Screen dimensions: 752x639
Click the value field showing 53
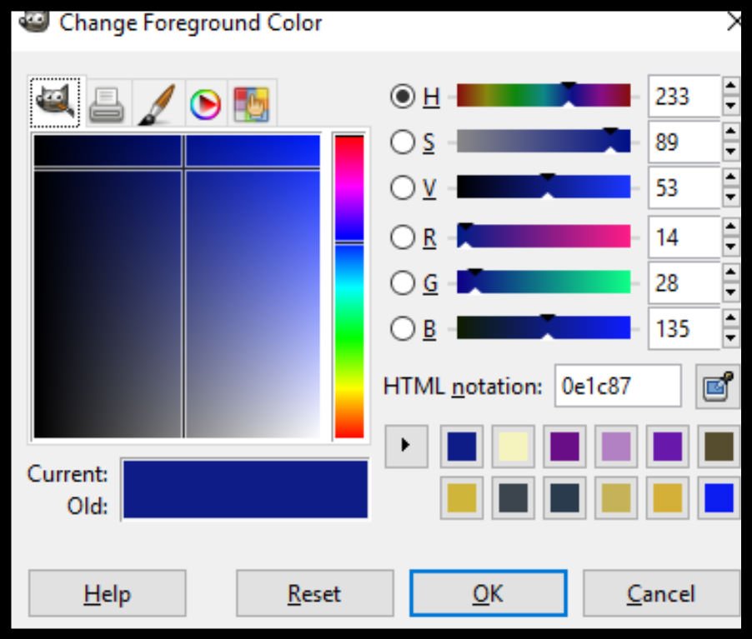coord(684,187)
